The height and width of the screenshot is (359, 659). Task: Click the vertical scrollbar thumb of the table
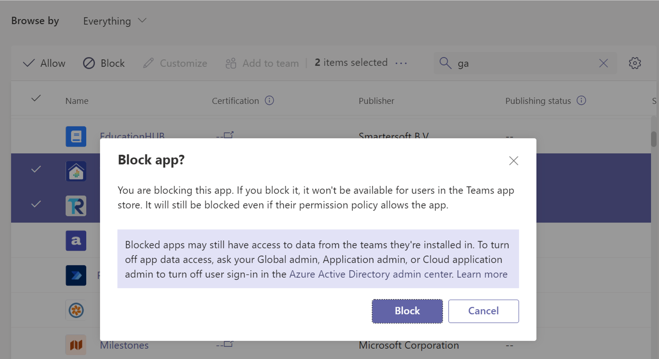(x=654, y=139)
